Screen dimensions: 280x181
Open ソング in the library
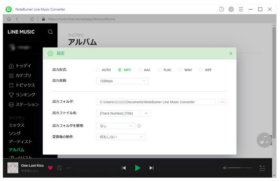15,133
